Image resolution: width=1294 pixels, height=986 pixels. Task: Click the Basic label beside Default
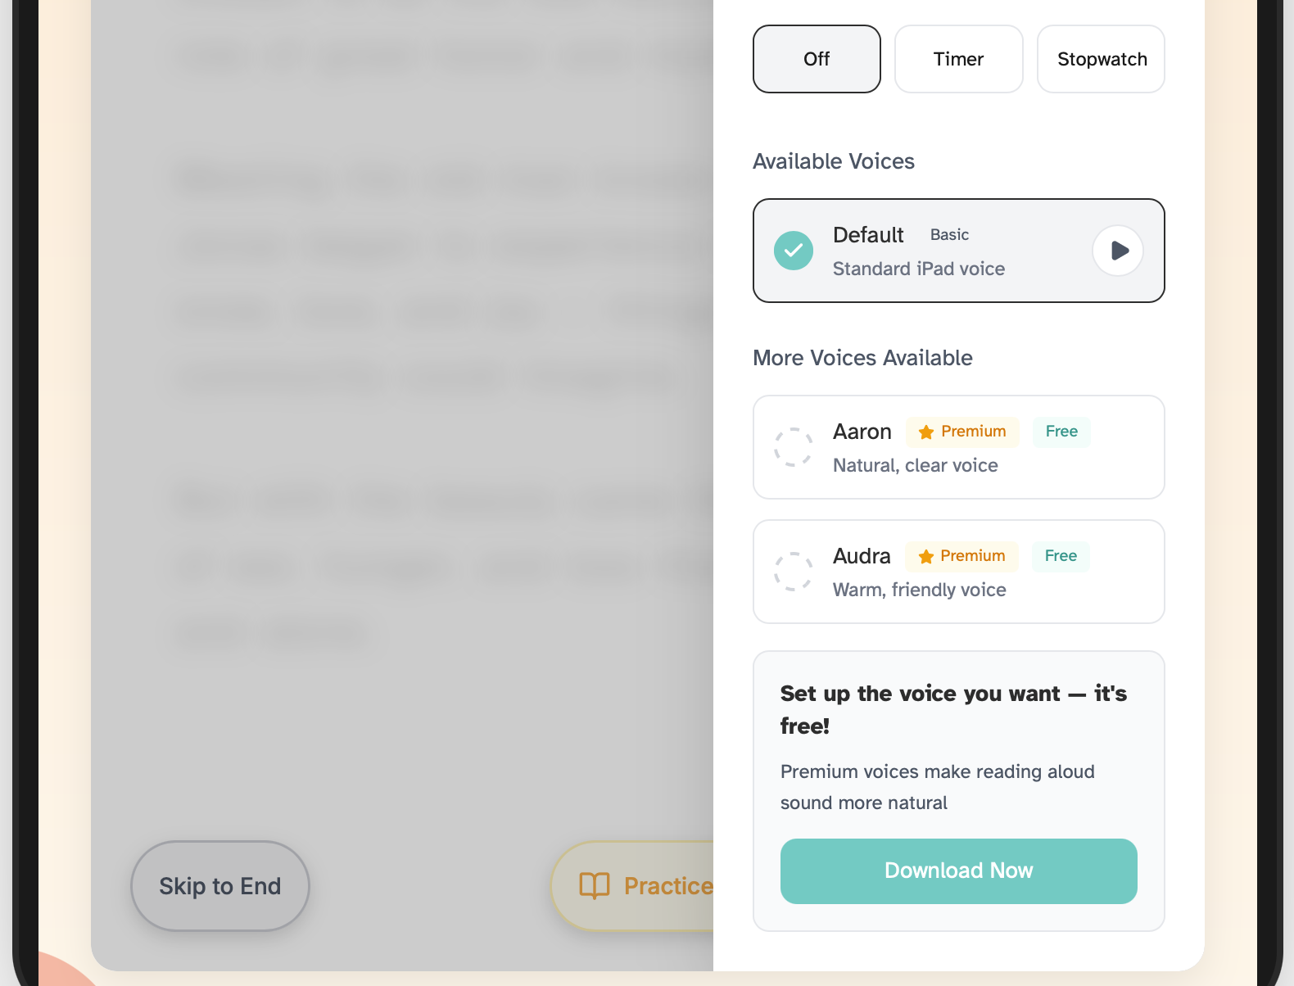coord(949,235)
